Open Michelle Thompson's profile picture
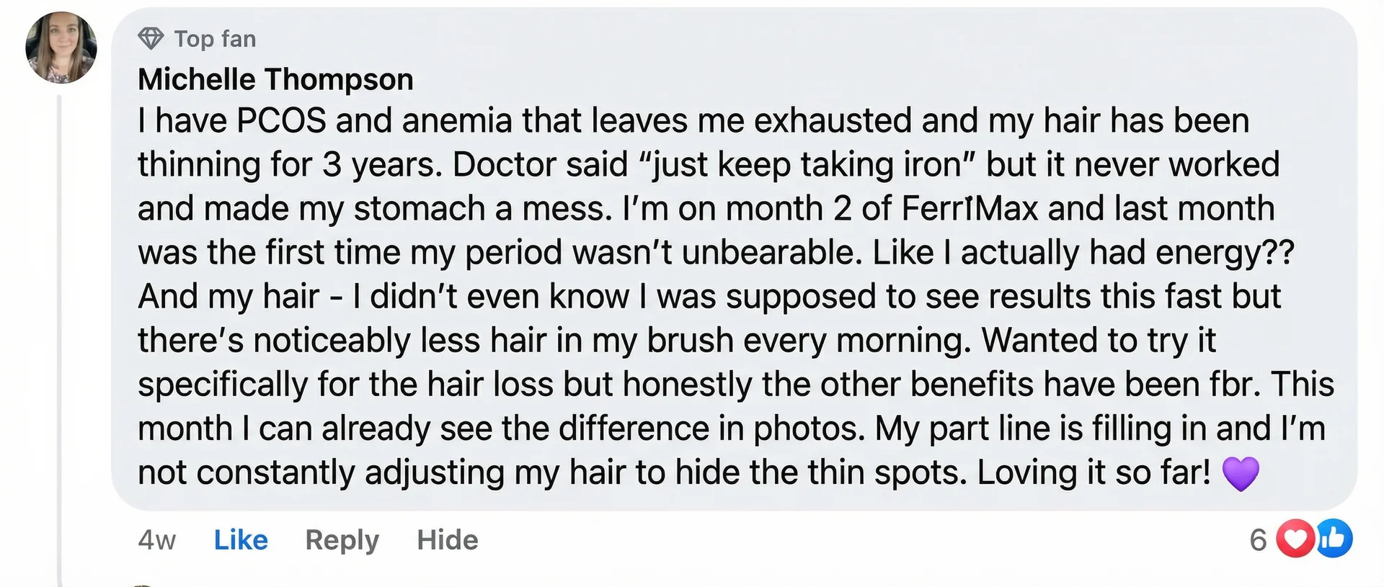The image size is (1384, 587). pos(61,48)
